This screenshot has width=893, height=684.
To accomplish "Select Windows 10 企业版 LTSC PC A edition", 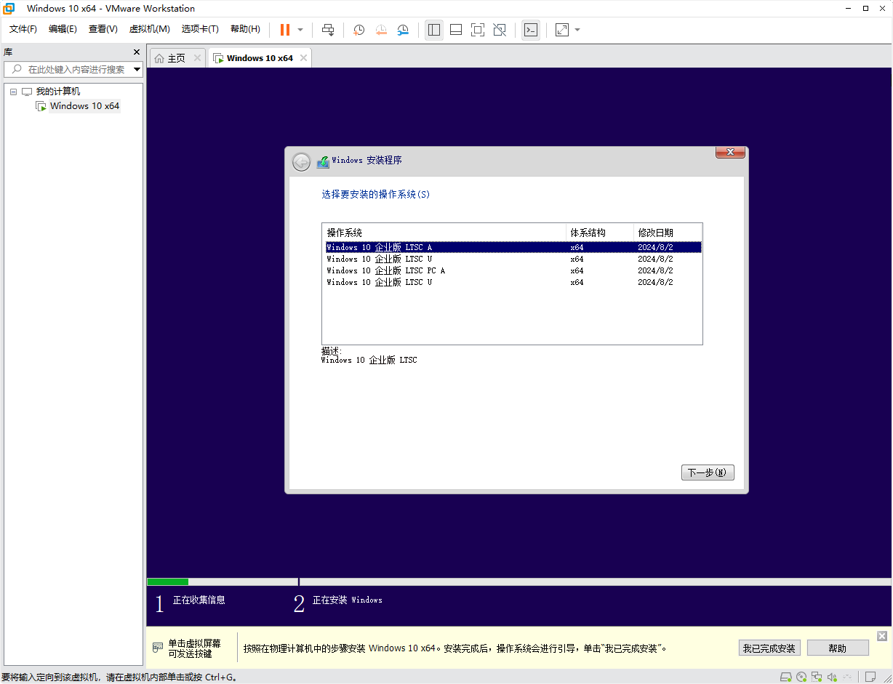I will [x=384, y=270].
